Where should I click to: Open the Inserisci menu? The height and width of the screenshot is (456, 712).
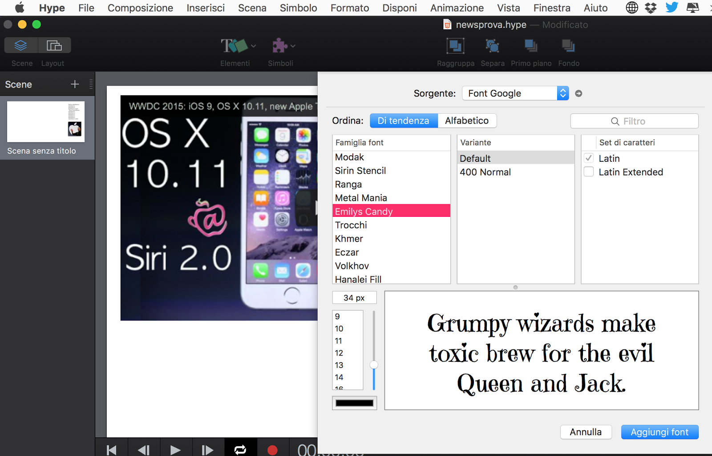click(x=206, y=8)
